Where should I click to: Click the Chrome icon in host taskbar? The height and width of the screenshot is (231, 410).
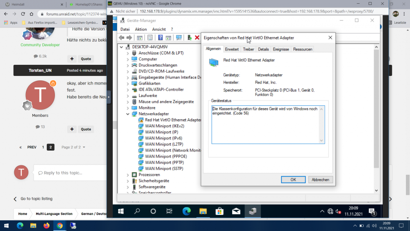[x=60, y=226]
